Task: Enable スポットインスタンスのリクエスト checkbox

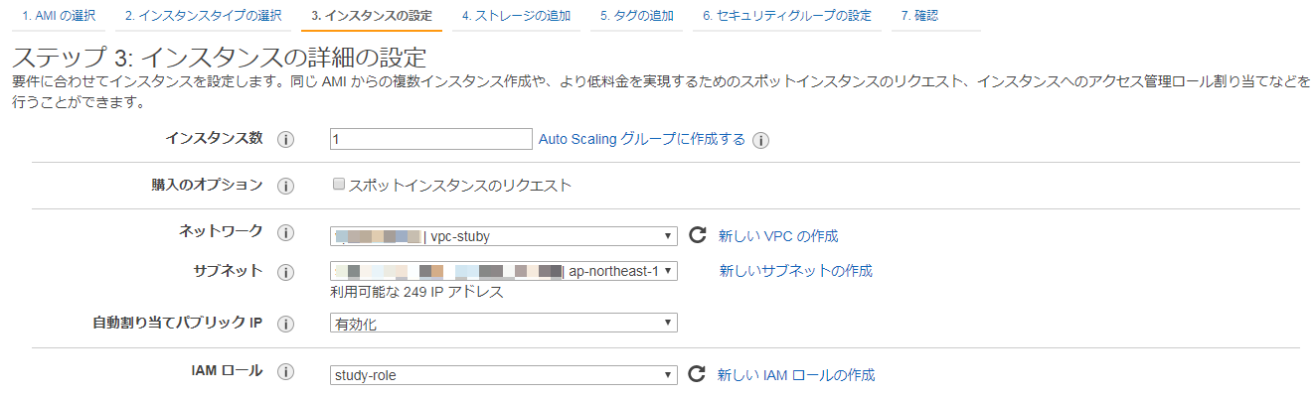Action: pyautogui.click(x=339, y=185)
